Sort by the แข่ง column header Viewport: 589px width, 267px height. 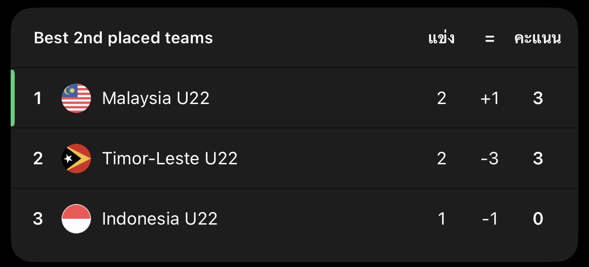click(x=441, y=38)
